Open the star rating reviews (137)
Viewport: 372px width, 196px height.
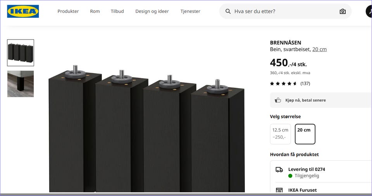[290, 84]
